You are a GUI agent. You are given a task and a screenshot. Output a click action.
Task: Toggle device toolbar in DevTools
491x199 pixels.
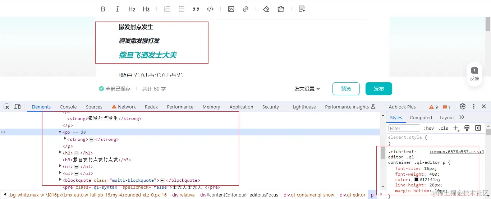point(17,106)
